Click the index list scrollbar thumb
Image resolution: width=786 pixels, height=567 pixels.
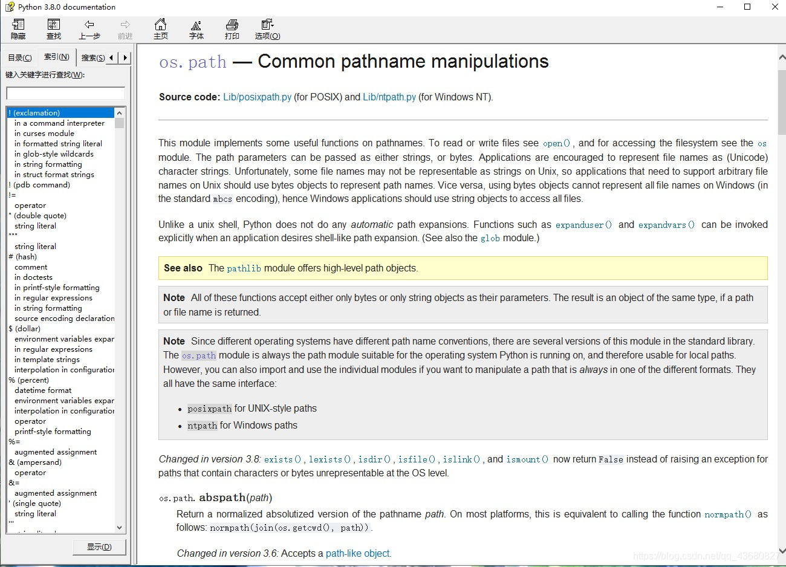coord(120,123)
